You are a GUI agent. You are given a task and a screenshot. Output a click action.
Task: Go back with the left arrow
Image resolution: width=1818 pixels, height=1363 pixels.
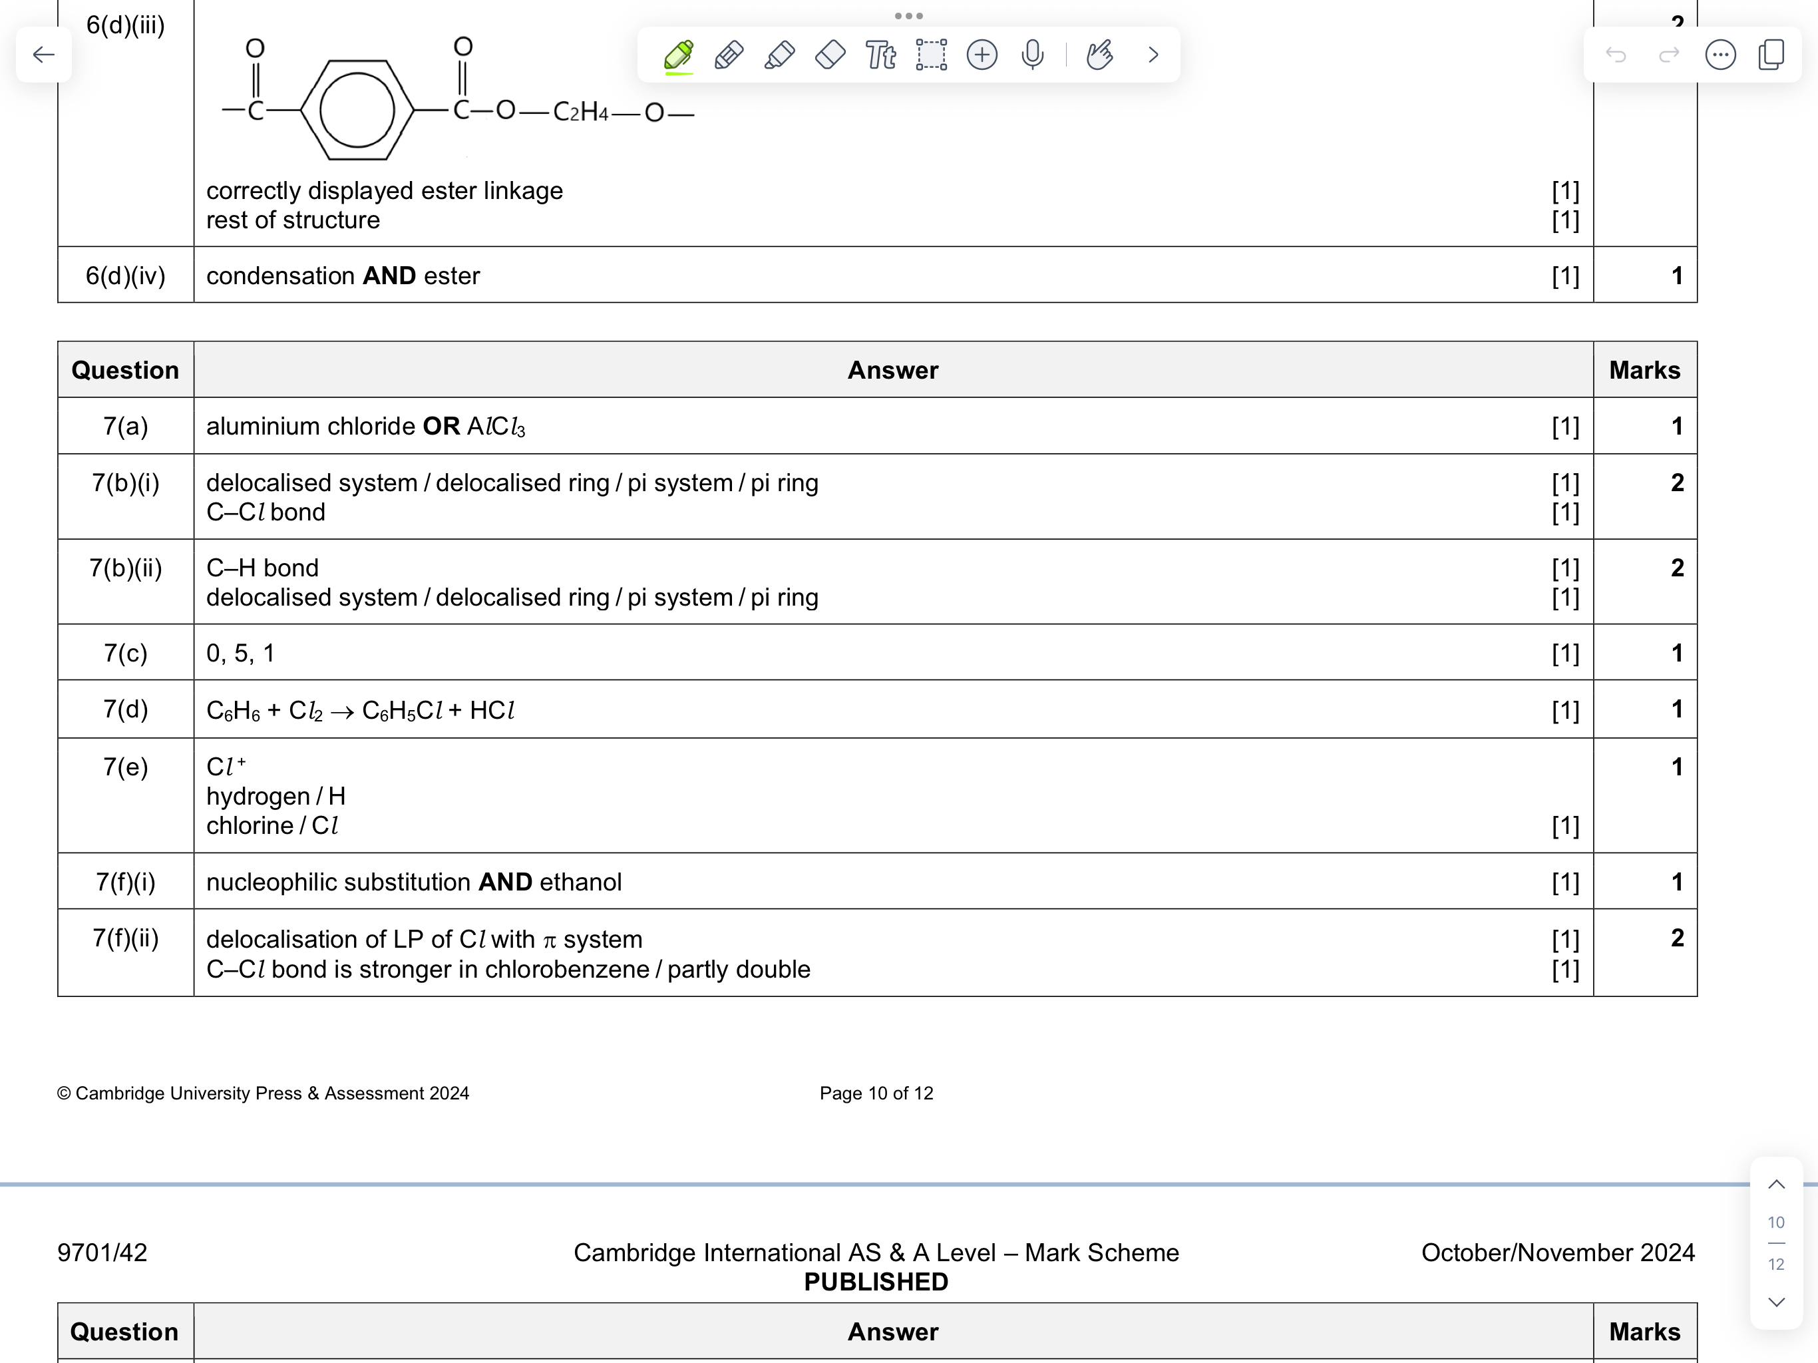pyautogui.click(x=43, y=55)
